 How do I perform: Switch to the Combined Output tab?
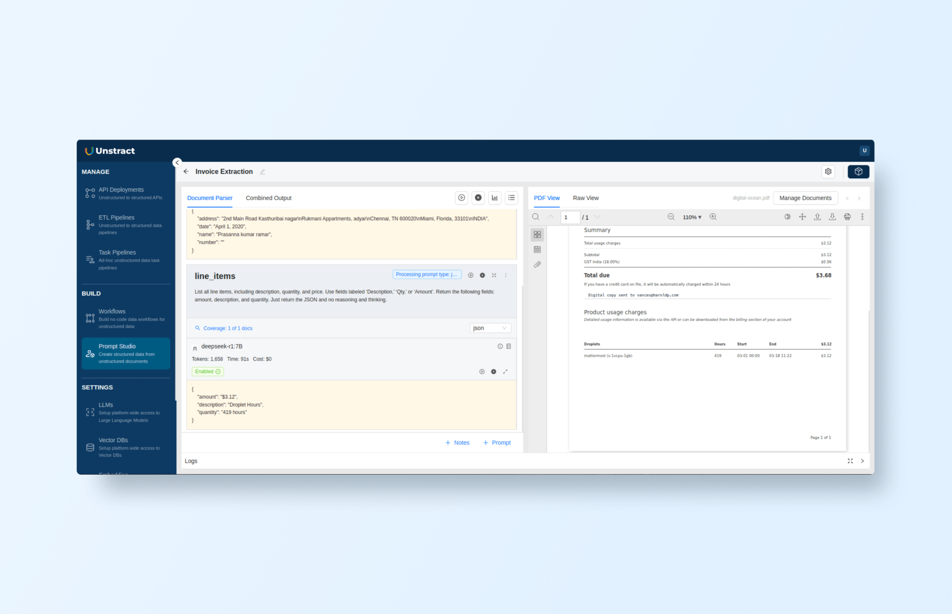coord(268,198)
